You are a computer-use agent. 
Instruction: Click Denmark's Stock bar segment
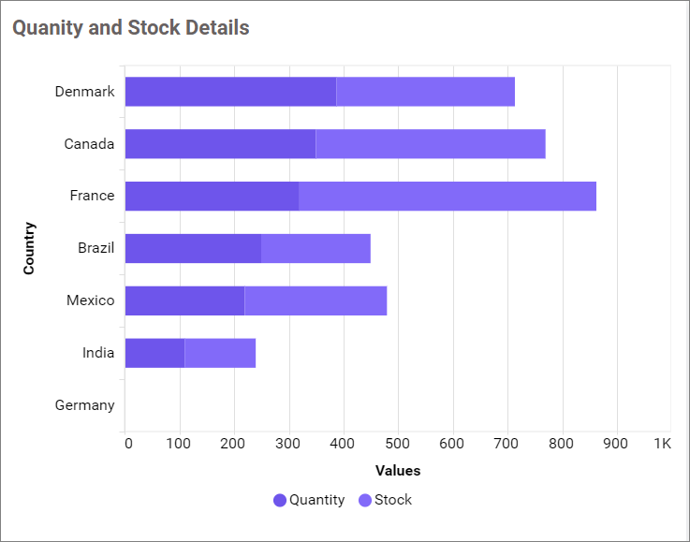click(x=425, y=92)
